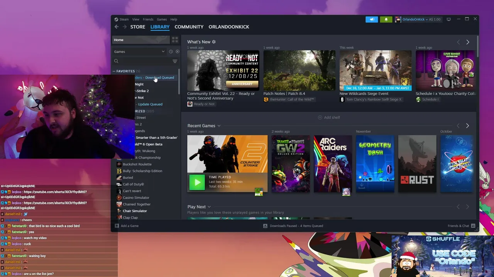Play Counter-Strike 2 with green play button

point(197,182)
